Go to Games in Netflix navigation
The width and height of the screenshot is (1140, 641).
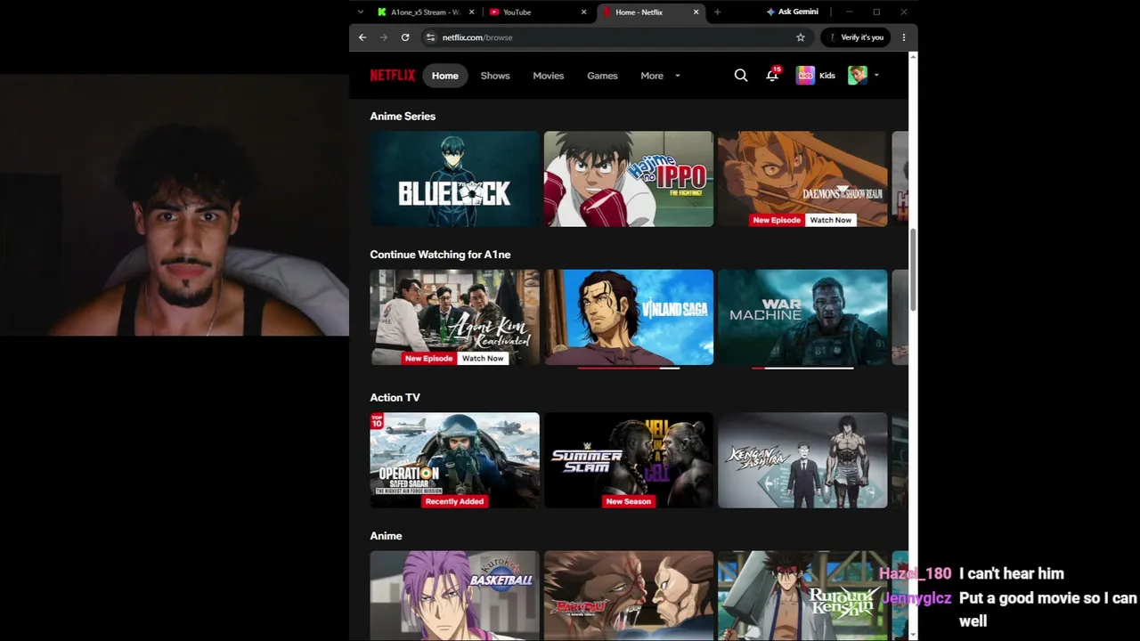pos(602,76)
